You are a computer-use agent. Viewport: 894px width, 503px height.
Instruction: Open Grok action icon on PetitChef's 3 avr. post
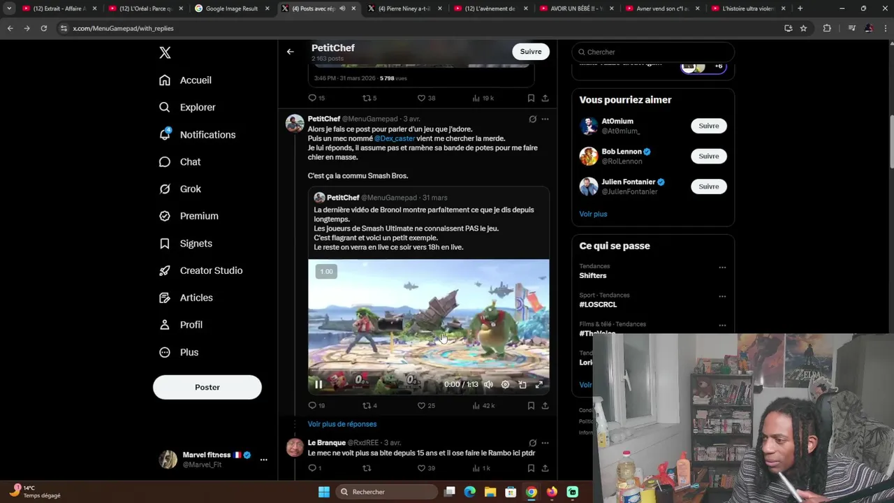pyautogui.click(x=532, y=119)
